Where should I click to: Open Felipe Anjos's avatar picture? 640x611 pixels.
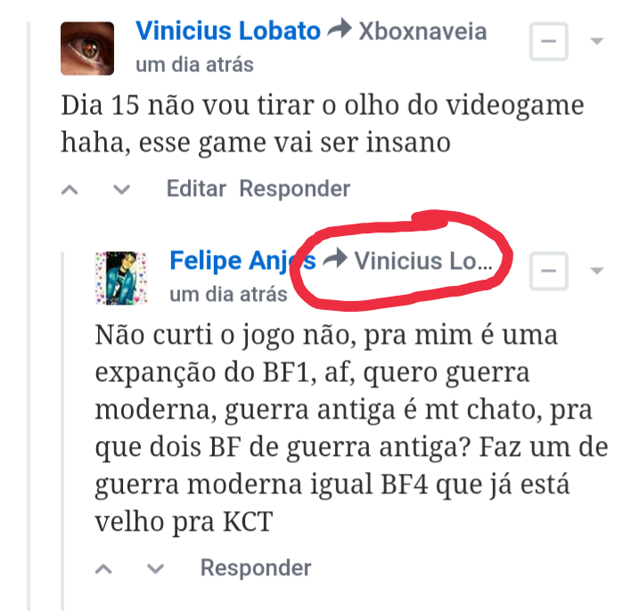(x=121, y=278)
